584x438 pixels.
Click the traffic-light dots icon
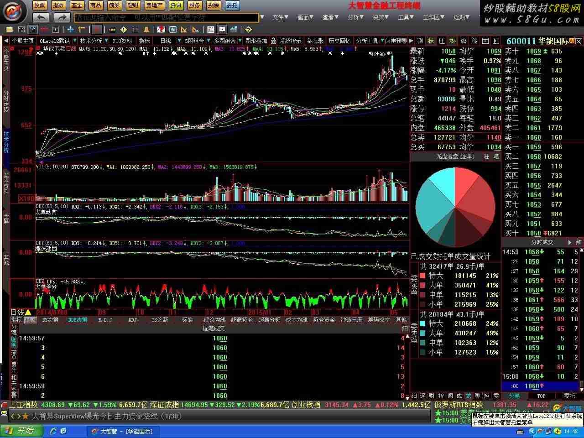[x=112, y=30]
